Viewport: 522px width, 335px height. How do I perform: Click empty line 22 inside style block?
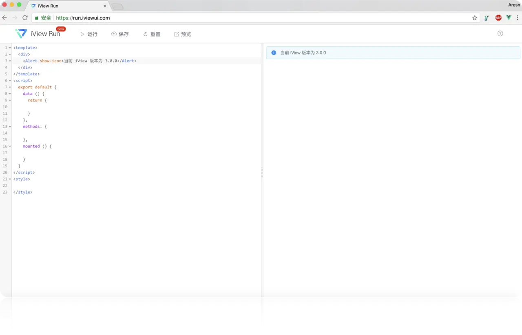[136, 186]
